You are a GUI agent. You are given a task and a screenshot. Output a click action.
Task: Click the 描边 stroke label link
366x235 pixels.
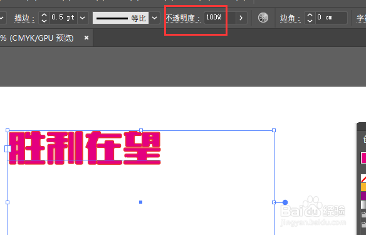(24, 18)
